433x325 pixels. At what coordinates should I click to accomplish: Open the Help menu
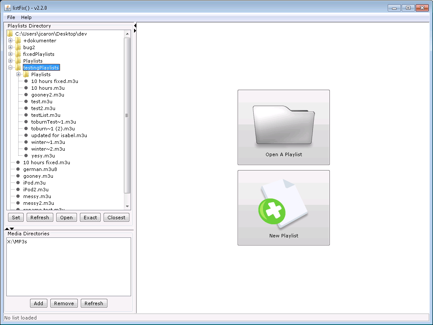point(26,17)
